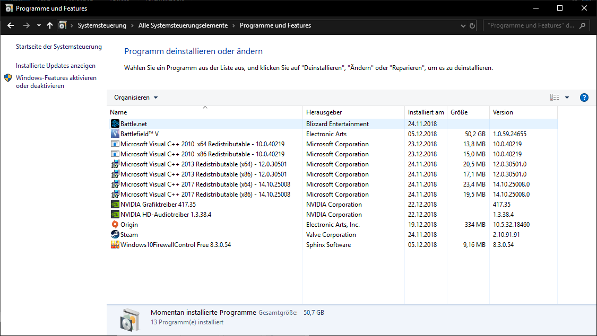Minimize the Programme und Features window
The height and width of the screenshot is (336, 597).
tap(535, 8)
